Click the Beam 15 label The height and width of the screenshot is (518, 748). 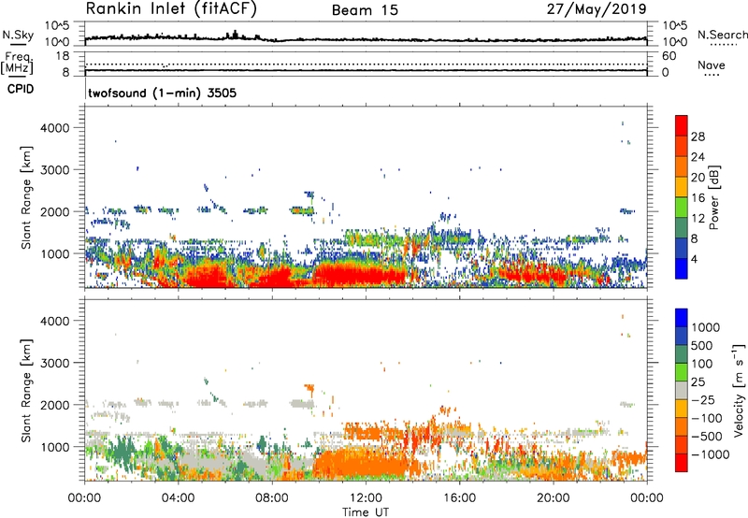(365, 10)
